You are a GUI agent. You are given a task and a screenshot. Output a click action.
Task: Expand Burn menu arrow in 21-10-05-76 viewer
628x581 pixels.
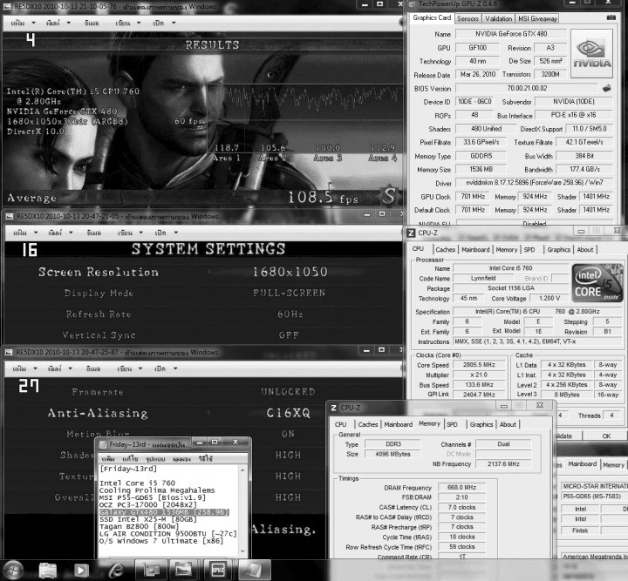click(x=139, y=23)
